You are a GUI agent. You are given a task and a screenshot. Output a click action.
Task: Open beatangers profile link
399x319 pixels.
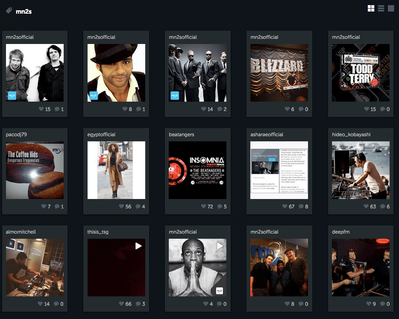[182, 135]
